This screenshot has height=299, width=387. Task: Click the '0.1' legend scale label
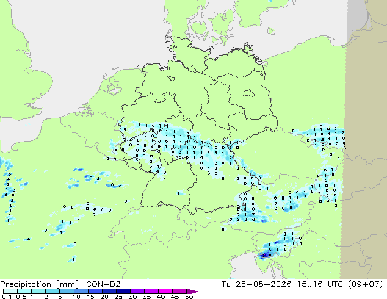tap(5, 297)
